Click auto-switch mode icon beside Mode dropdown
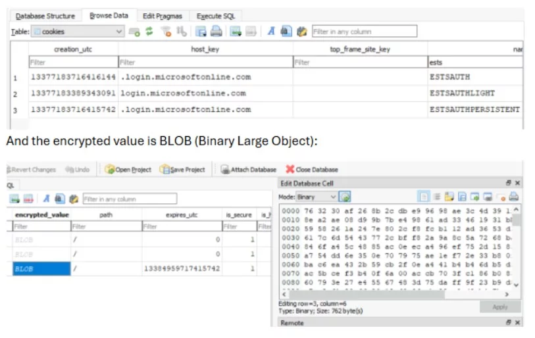The height and width of the screenshot is (338, 535). pos(345,197)
